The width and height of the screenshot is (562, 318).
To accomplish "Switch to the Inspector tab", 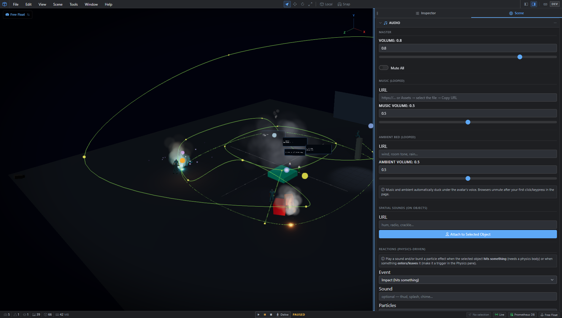I will [x=425, y=13].
